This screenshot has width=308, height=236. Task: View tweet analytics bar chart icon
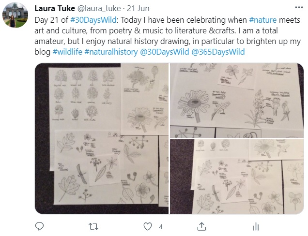[x=256, y=227]
